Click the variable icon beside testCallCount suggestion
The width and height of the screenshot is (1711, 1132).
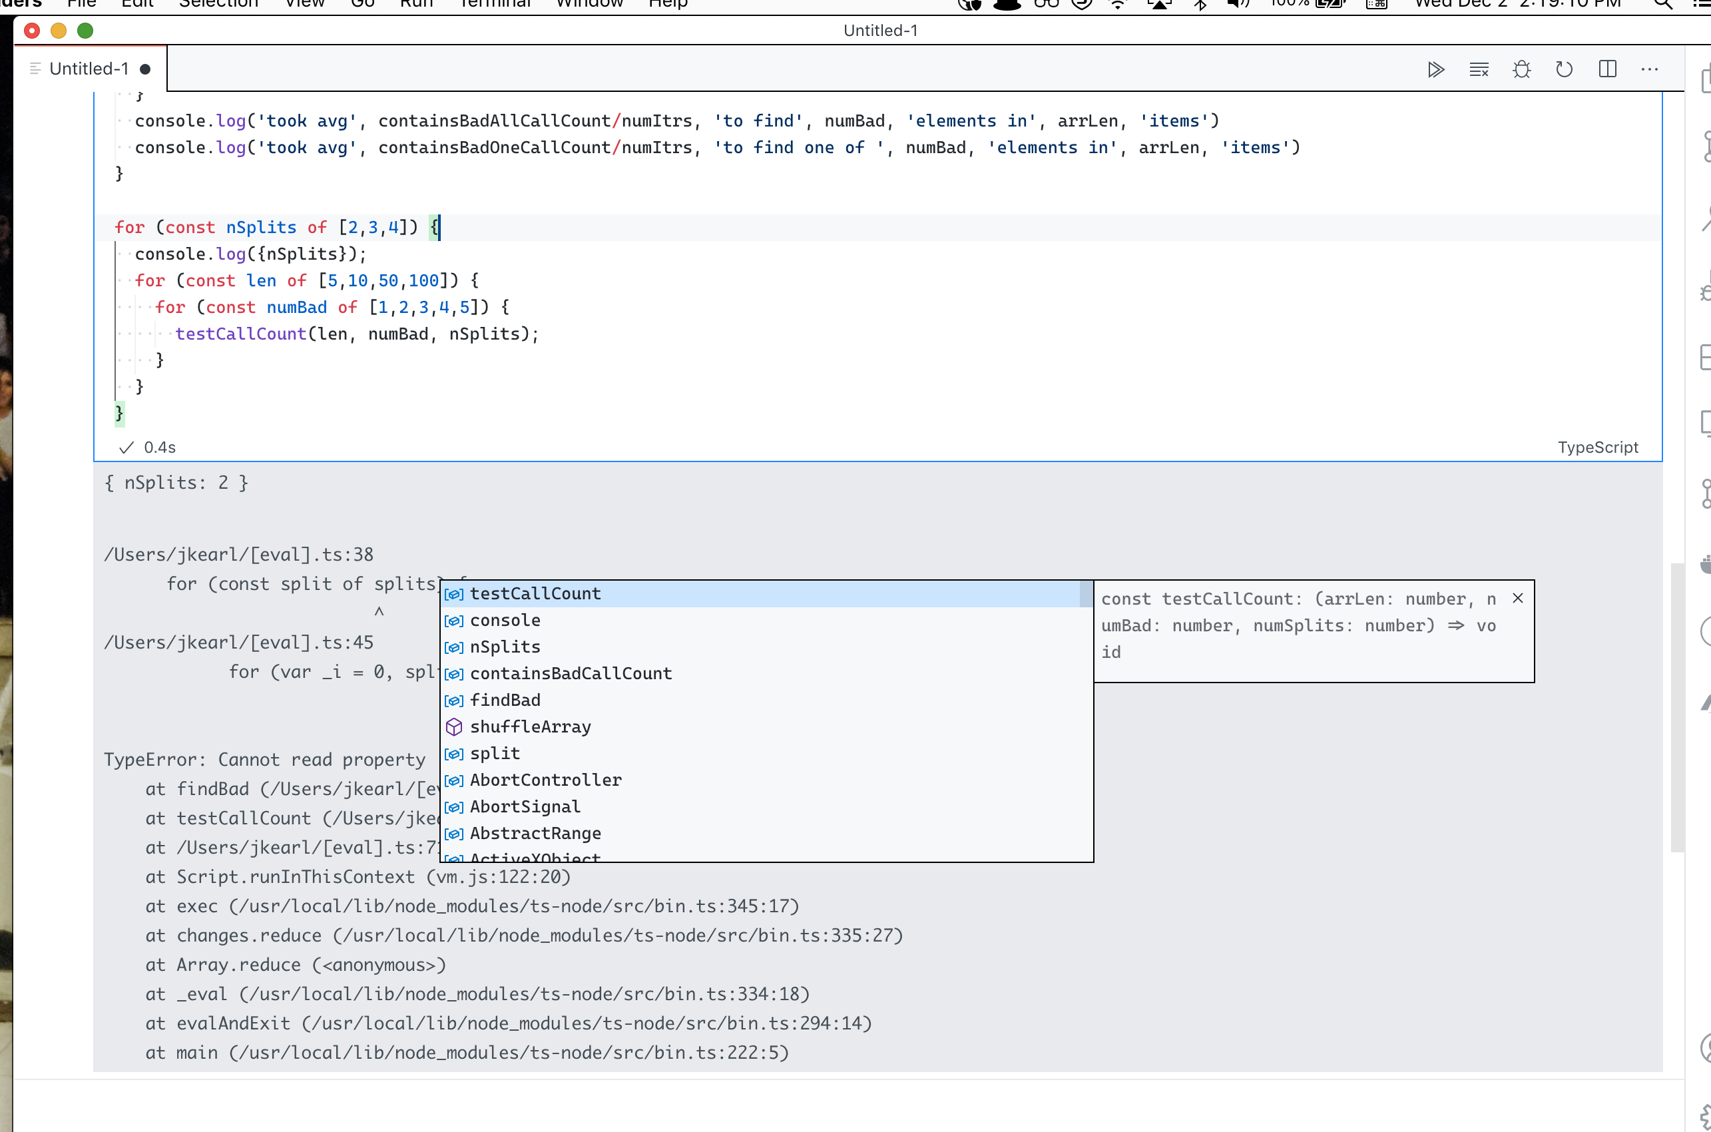tap(454, 593)
